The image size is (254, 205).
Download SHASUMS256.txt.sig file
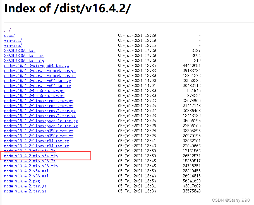[x=24, y=61]
